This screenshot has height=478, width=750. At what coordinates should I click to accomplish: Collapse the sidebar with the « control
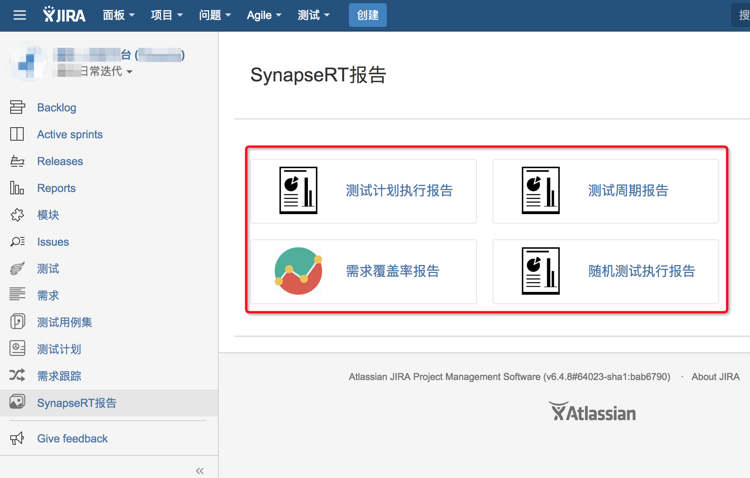(x=200, y=470)
